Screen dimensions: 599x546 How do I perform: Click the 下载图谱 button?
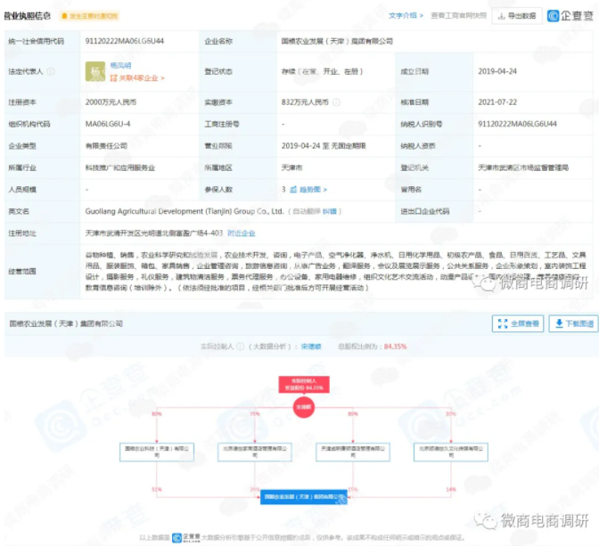(573, 324)
